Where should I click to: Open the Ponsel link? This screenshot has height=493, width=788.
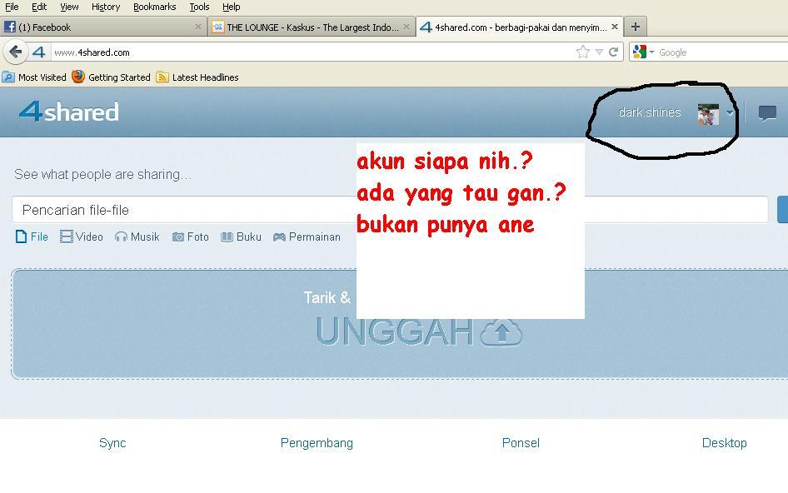[521, 443]
